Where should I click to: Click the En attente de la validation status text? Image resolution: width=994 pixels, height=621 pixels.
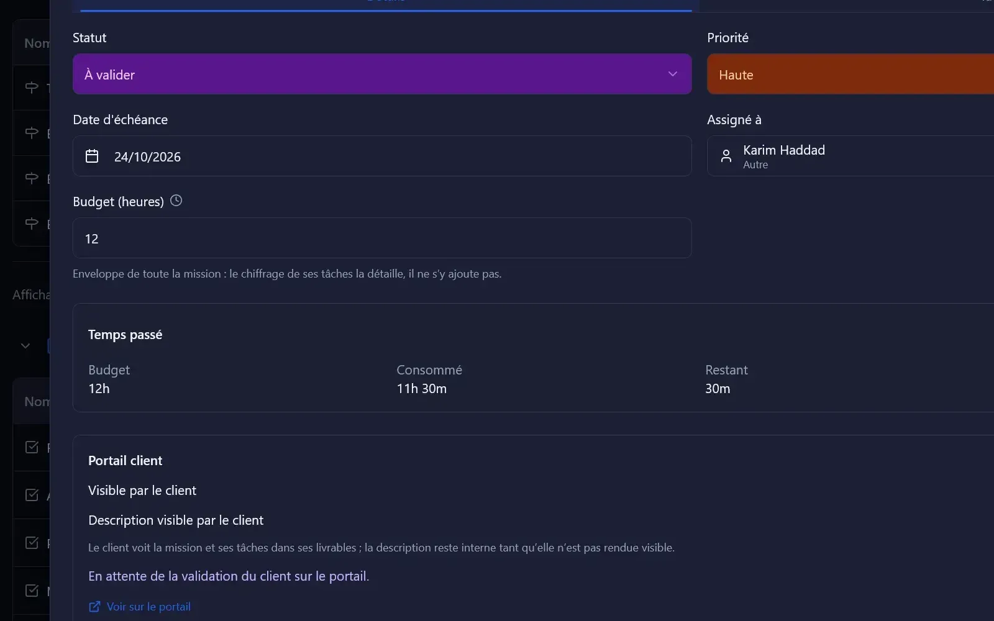[229, 576]
